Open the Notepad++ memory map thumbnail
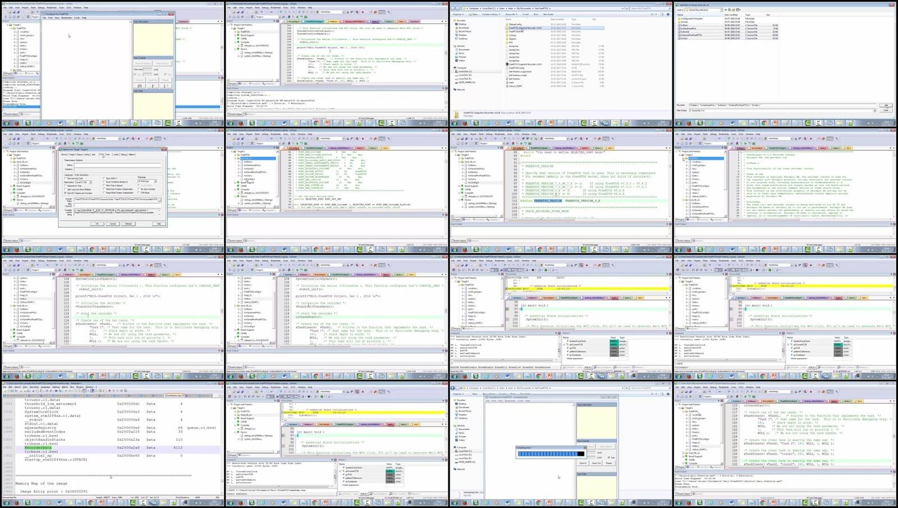The width and height of the screenshot is (898, 508). [x=112, y=444]
